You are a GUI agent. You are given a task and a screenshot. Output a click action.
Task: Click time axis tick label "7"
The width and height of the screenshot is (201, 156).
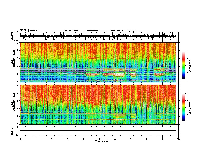(131, 139)
